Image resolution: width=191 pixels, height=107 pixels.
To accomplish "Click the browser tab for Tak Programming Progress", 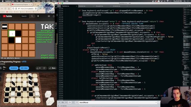I will click(22, 4).
